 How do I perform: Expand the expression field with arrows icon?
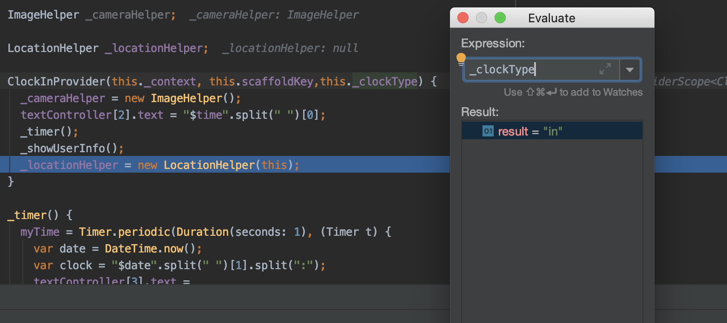605,70
